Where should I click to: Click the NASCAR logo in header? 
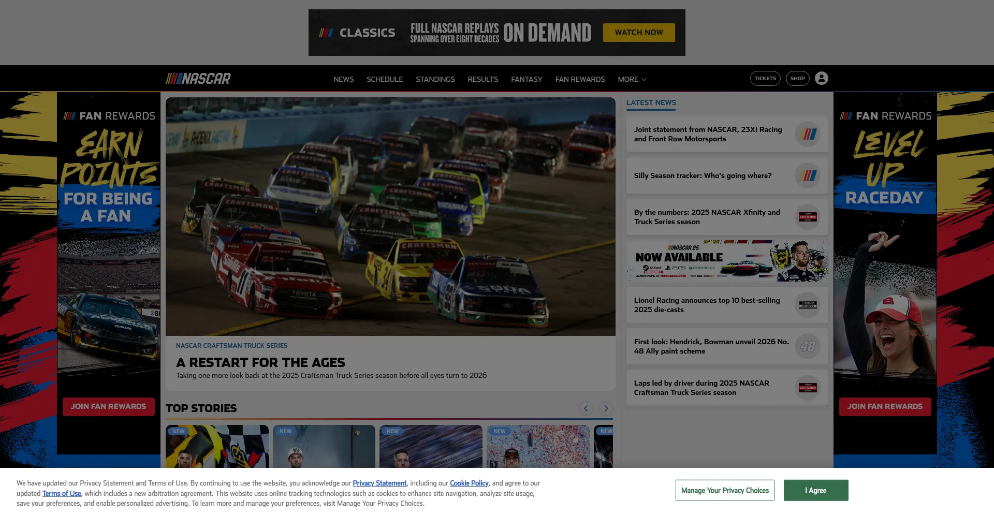point(198,79)
